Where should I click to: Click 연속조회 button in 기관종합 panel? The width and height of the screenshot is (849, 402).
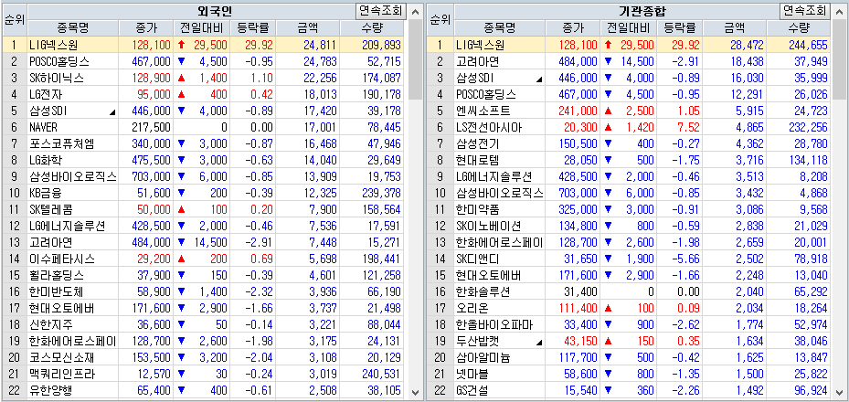(x=806, y=10)
